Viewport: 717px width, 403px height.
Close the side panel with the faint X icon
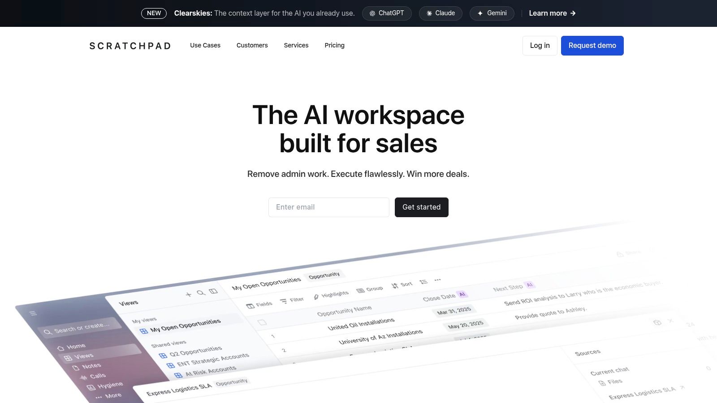[x=670, y=321]
